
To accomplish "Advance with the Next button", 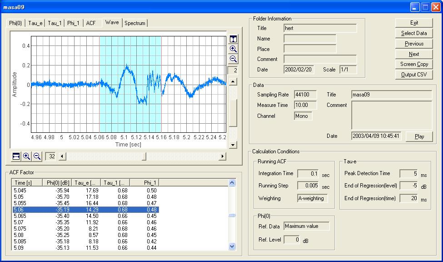I will click(x=414, y=54).
